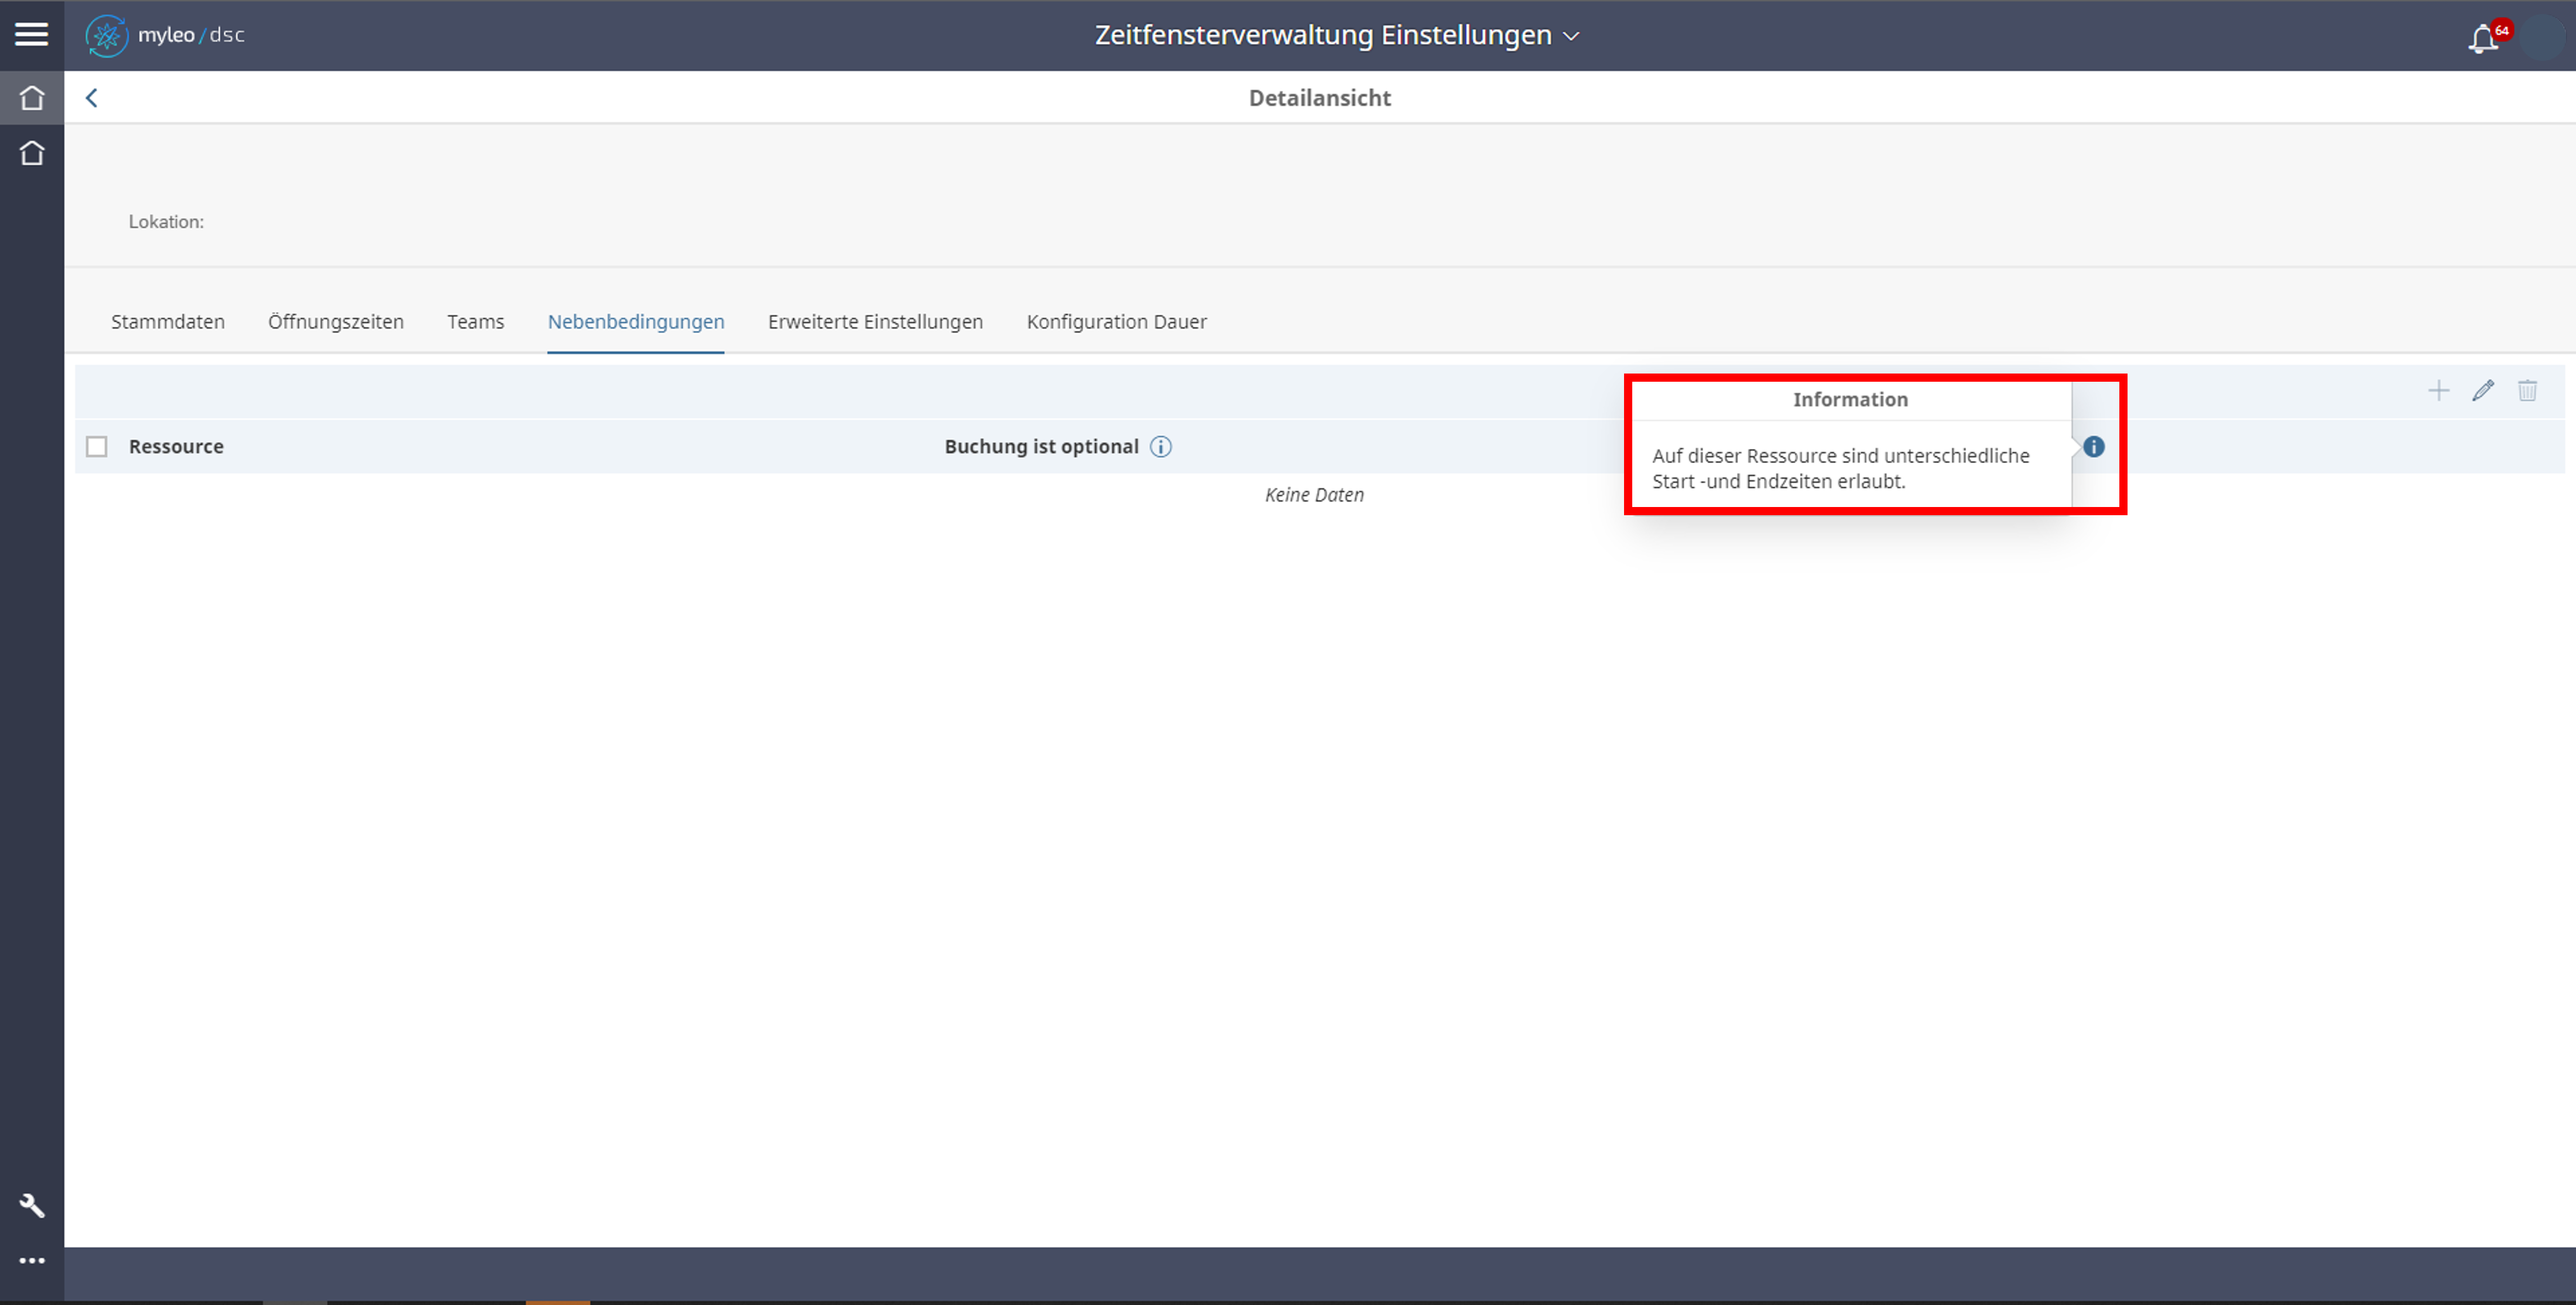Select the Teams tab

[x=475, y=321]
